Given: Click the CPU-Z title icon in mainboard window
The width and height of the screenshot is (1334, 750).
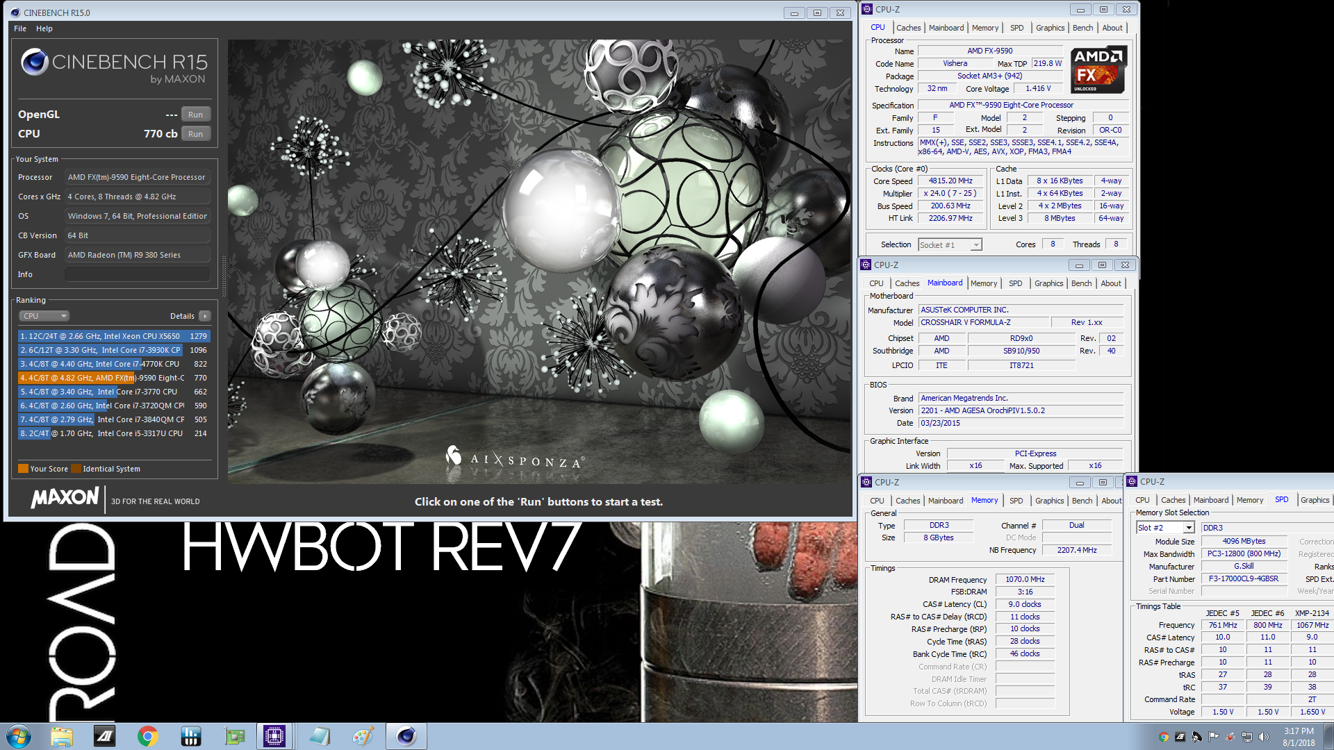Looking at the screenshot, I should 866,265.
